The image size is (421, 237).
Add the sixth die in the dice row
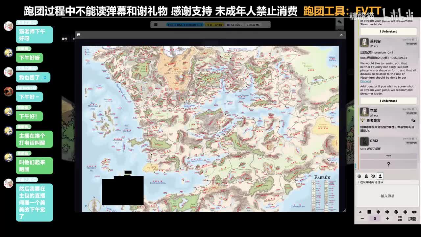click(x=405, y=212)
